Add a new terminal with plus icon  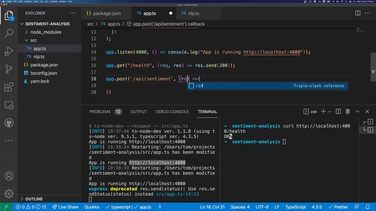(323, 111)
